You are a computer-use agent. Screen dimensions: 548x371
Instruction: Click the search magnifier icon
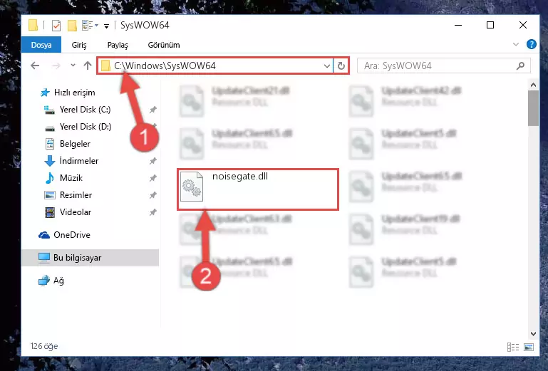[520, 66]
